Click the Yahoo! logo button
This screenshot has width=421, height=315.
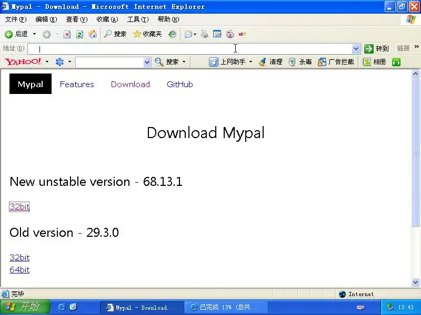coord(23,61)
